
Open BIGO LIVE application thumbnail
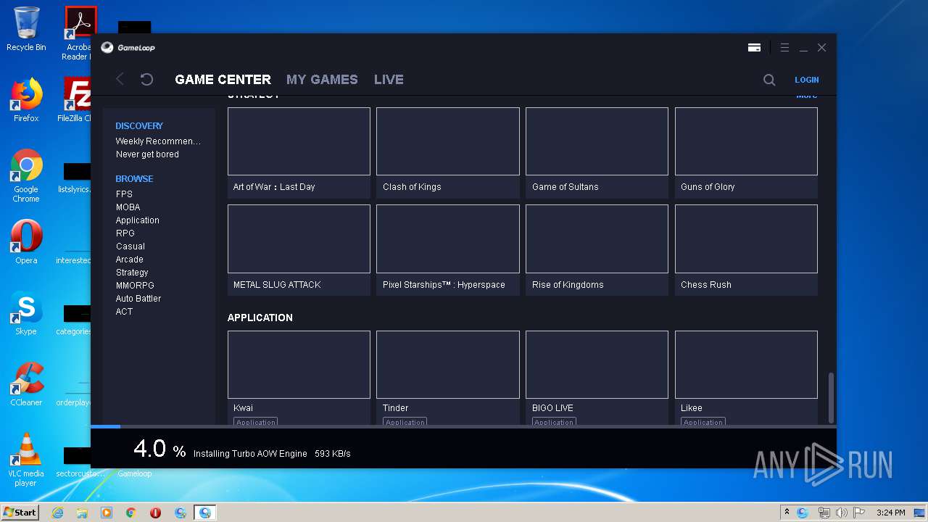click(x=597, y=365)
